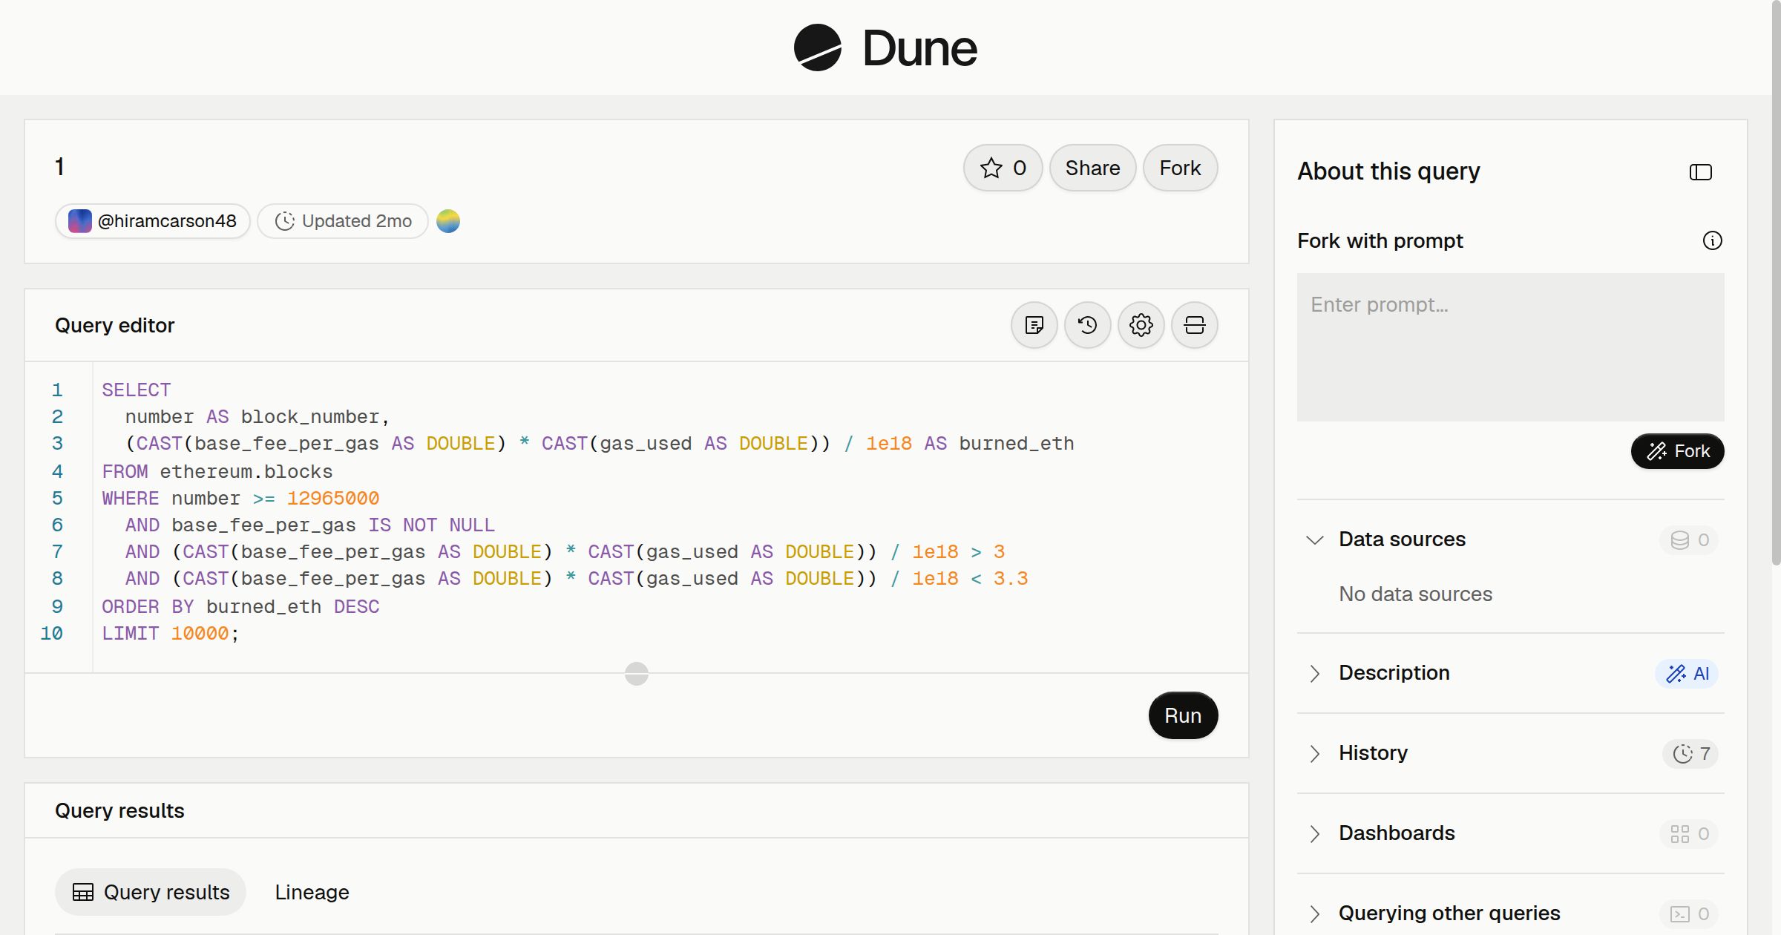
Task: Focus the Enter prompt text area
Action: click(1510, 347)
